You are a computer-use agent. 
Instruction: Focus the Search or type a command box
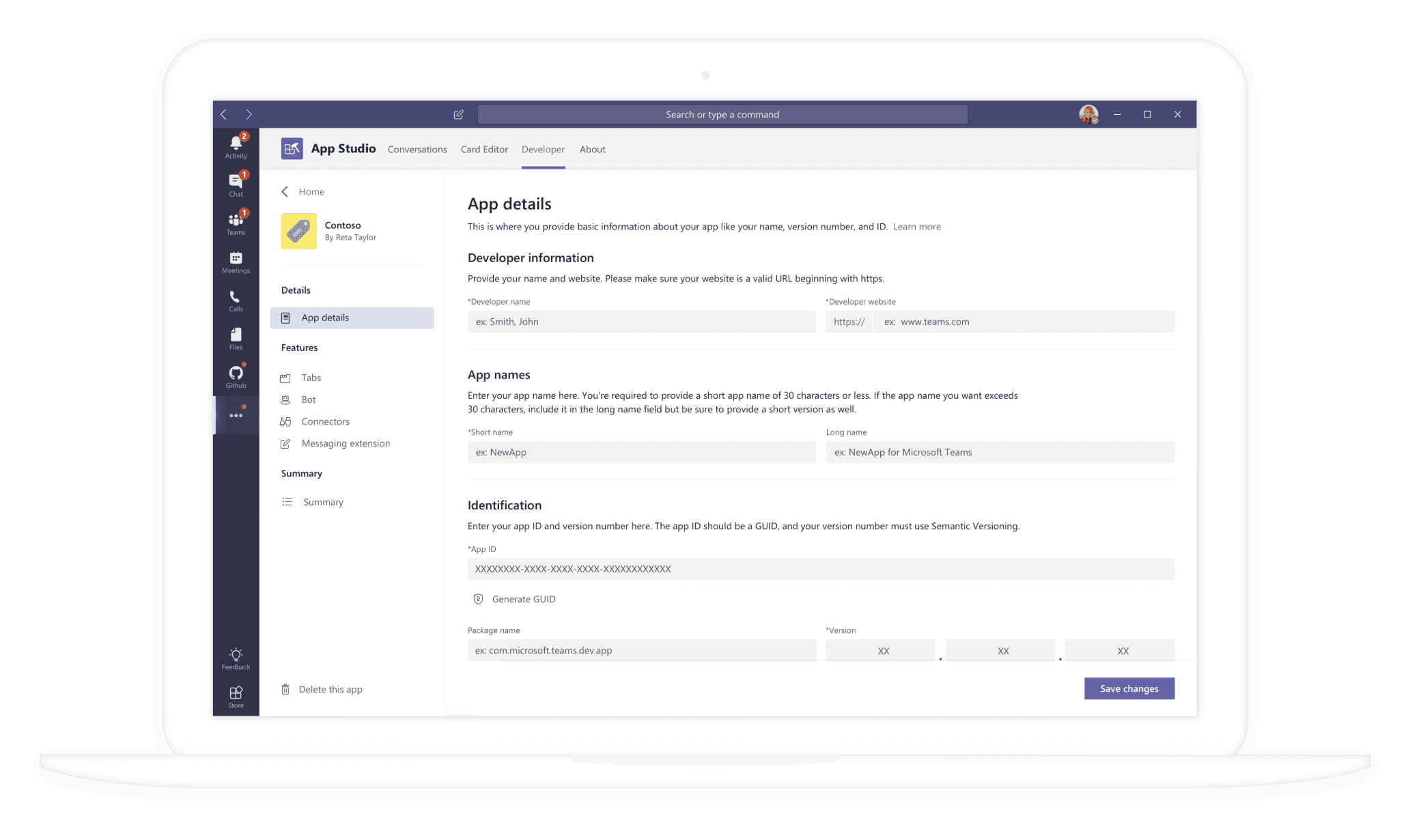pyautogui.click(x=722, y=114)
